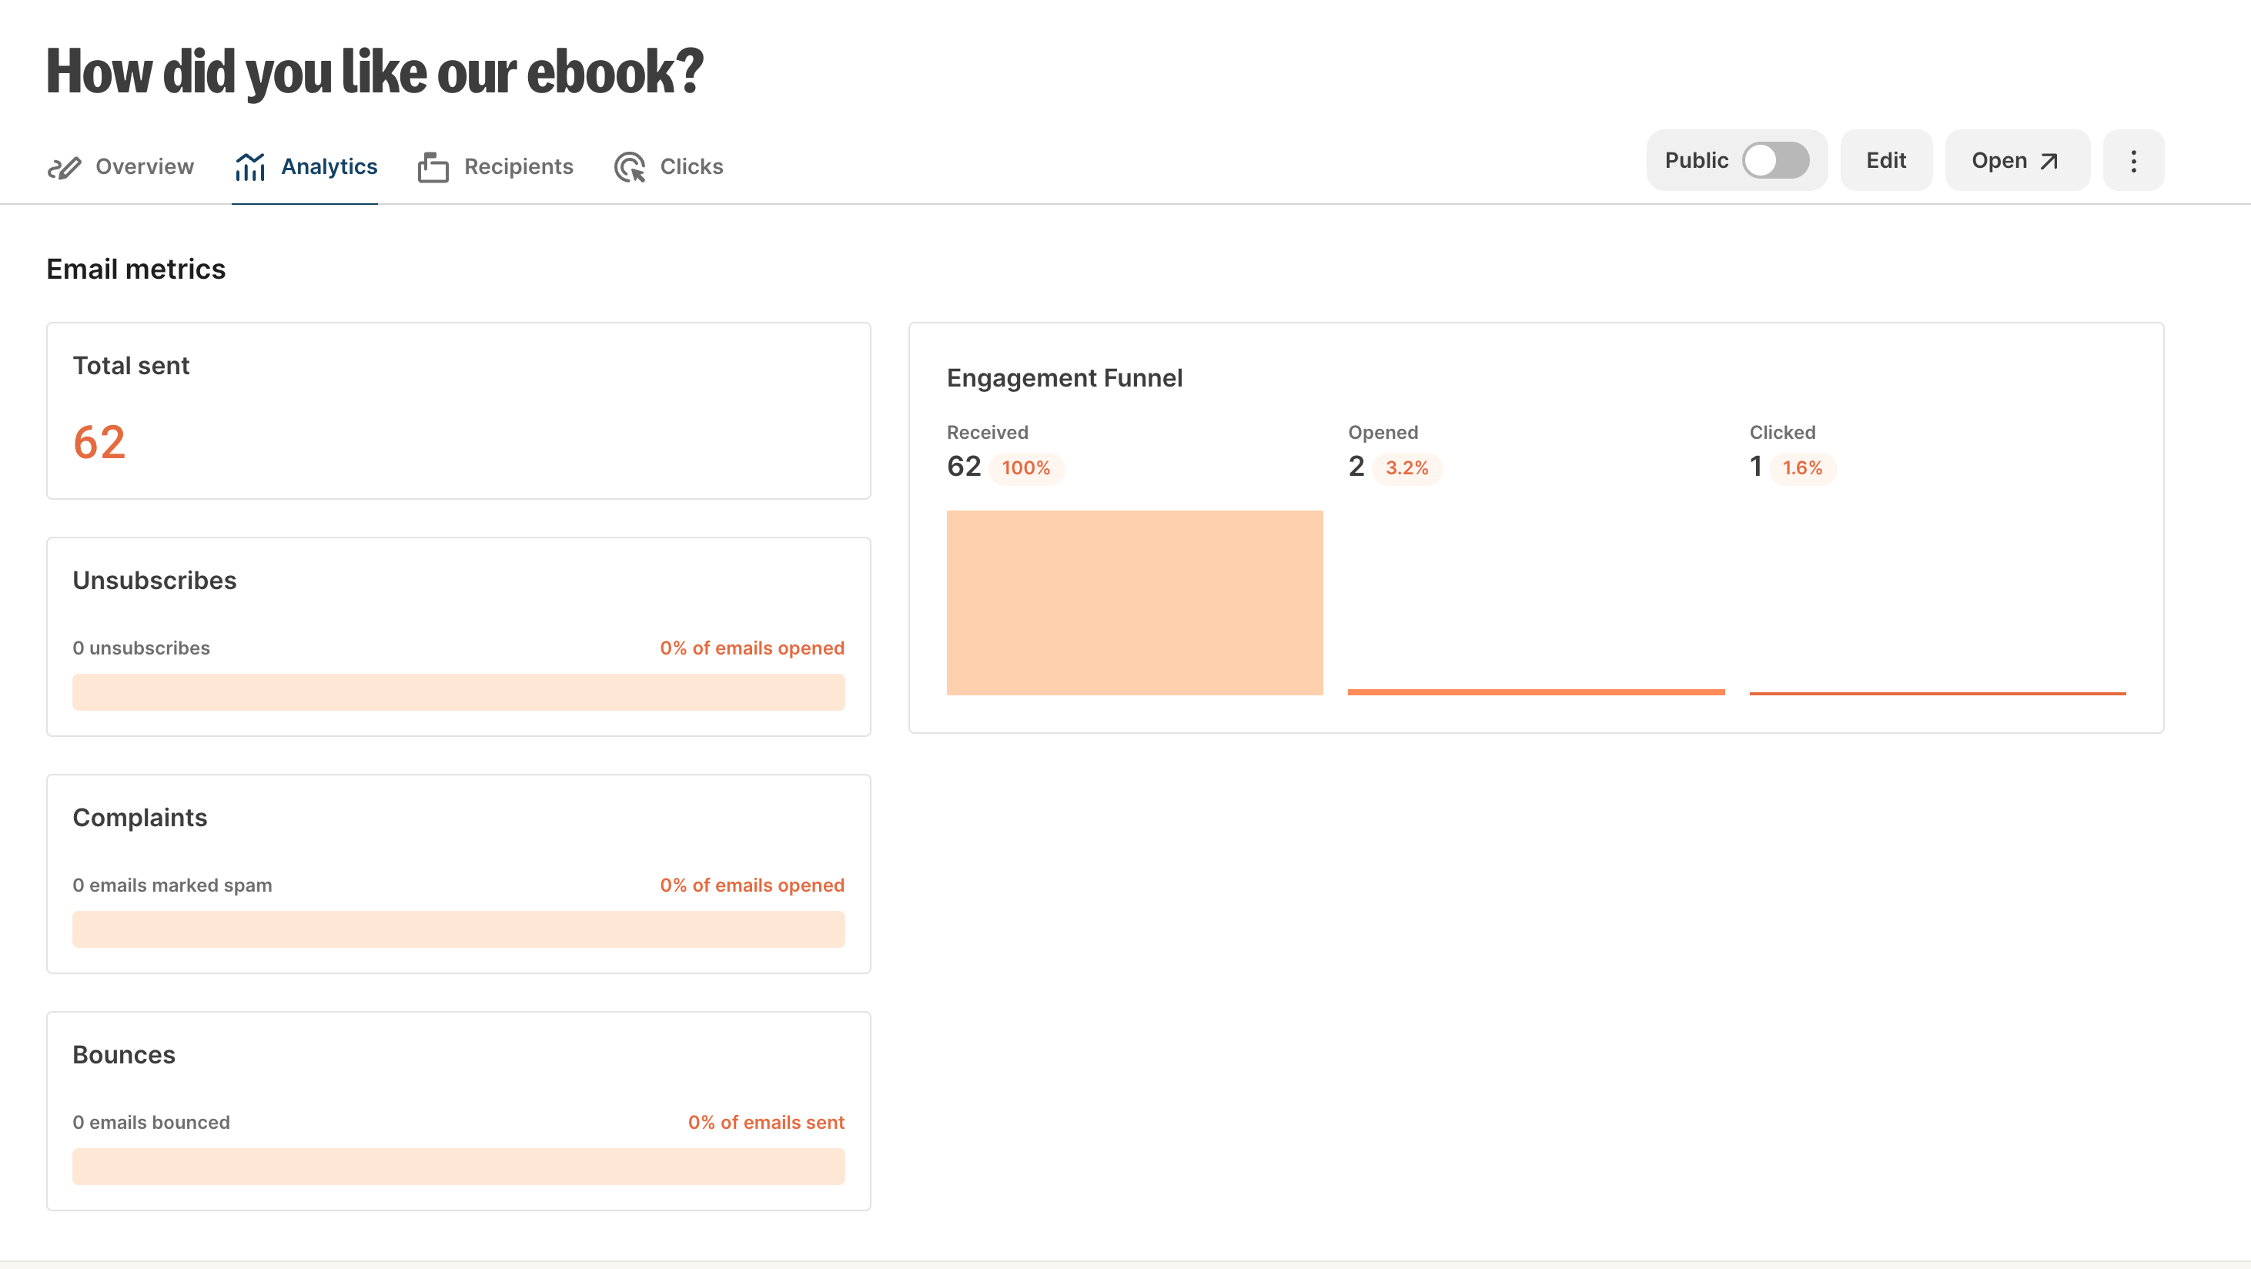Viewport: 2251px width, 1269px height.
Task: Click the Complaints progress bar
Action: pos(459,929)
